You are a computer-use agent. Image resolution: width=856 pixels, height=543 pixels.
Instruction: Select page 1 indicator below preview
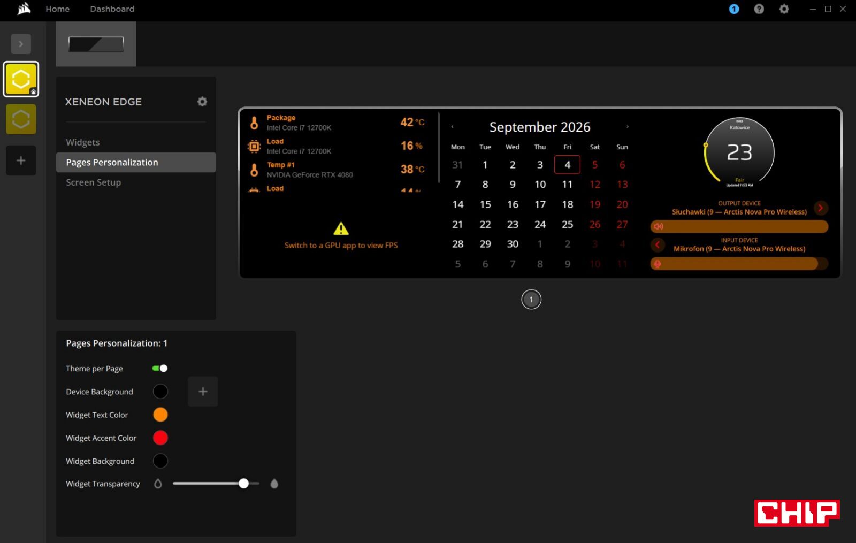(531, 300)
